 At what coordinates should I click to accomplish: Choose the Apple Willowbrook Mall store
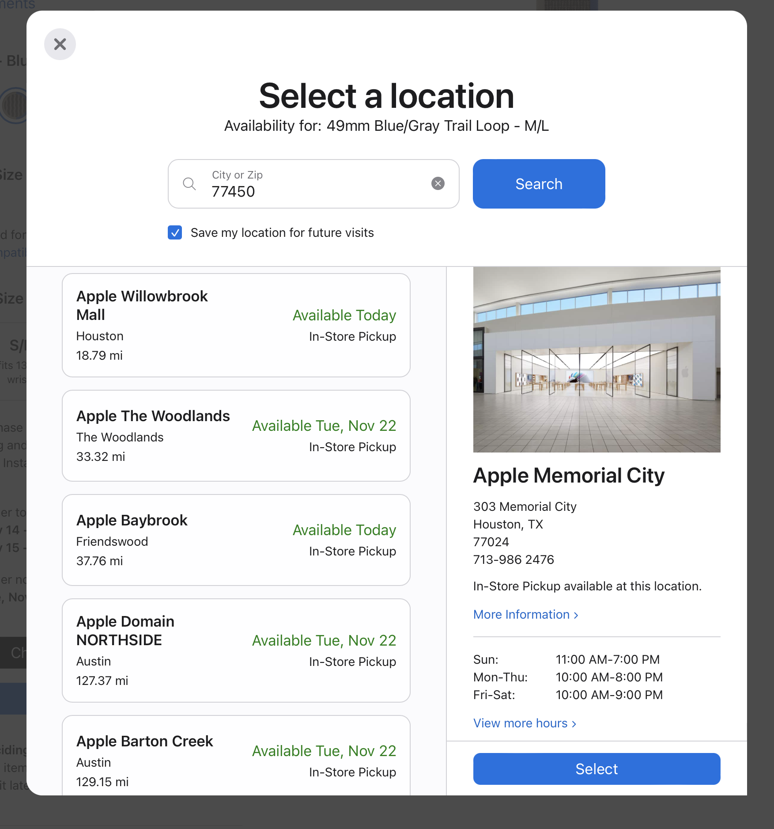pos(236,325)
